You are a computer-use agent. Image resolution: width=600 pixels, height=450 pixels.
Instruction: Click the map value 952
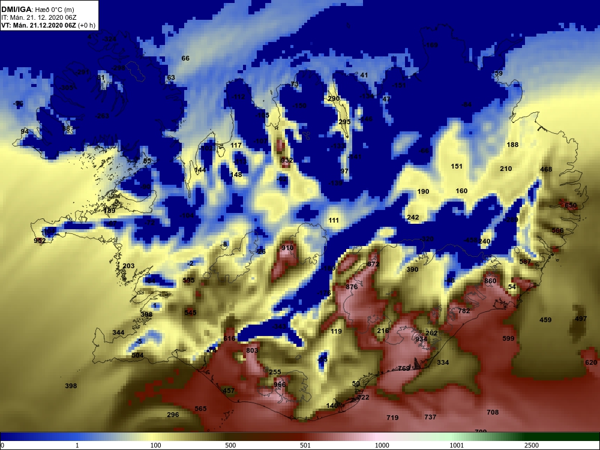(x=40, y=241)
